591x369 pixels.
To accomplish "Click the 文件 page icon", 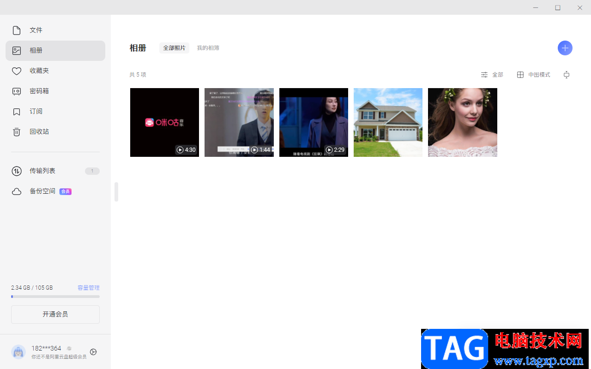I will (x=17, y=30).
